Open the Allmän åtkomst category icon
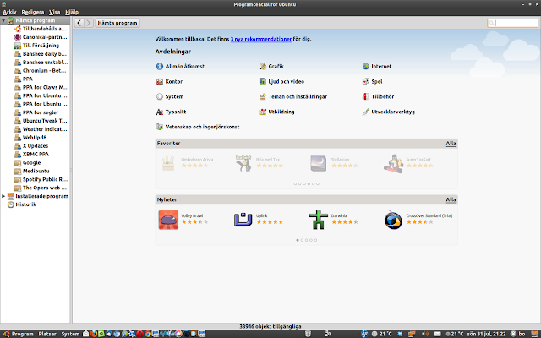Viewport: 541px width, 338px height. pyautogui.click(x=160, y=66)
